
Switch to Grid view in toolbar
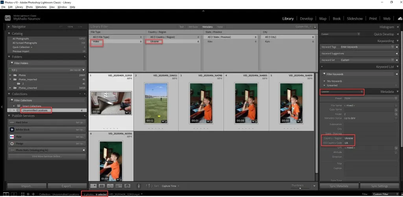[x=93, y=186]
